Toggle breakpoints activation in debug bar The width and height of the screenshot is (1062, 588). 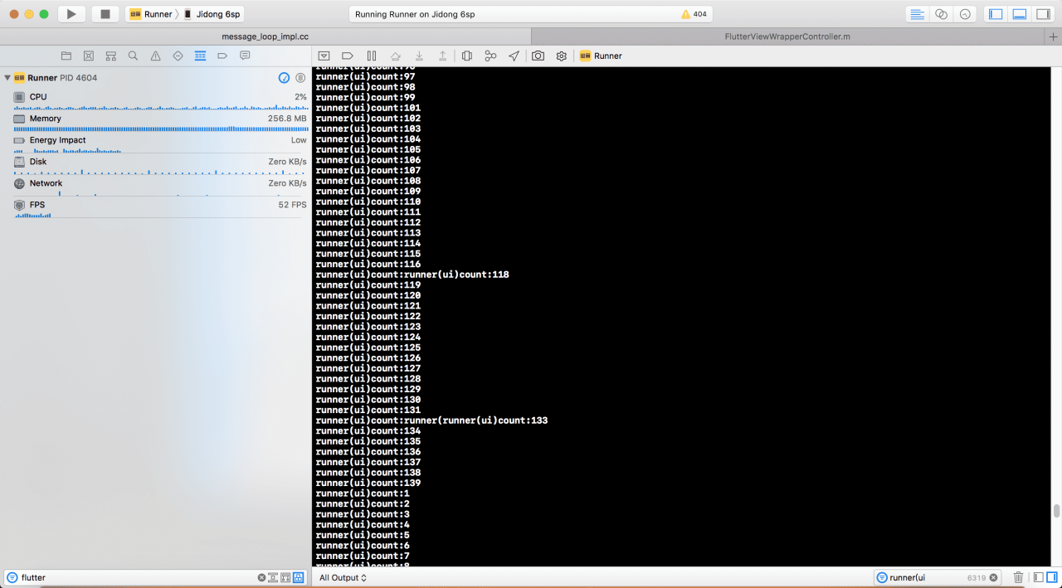[348, 56]
